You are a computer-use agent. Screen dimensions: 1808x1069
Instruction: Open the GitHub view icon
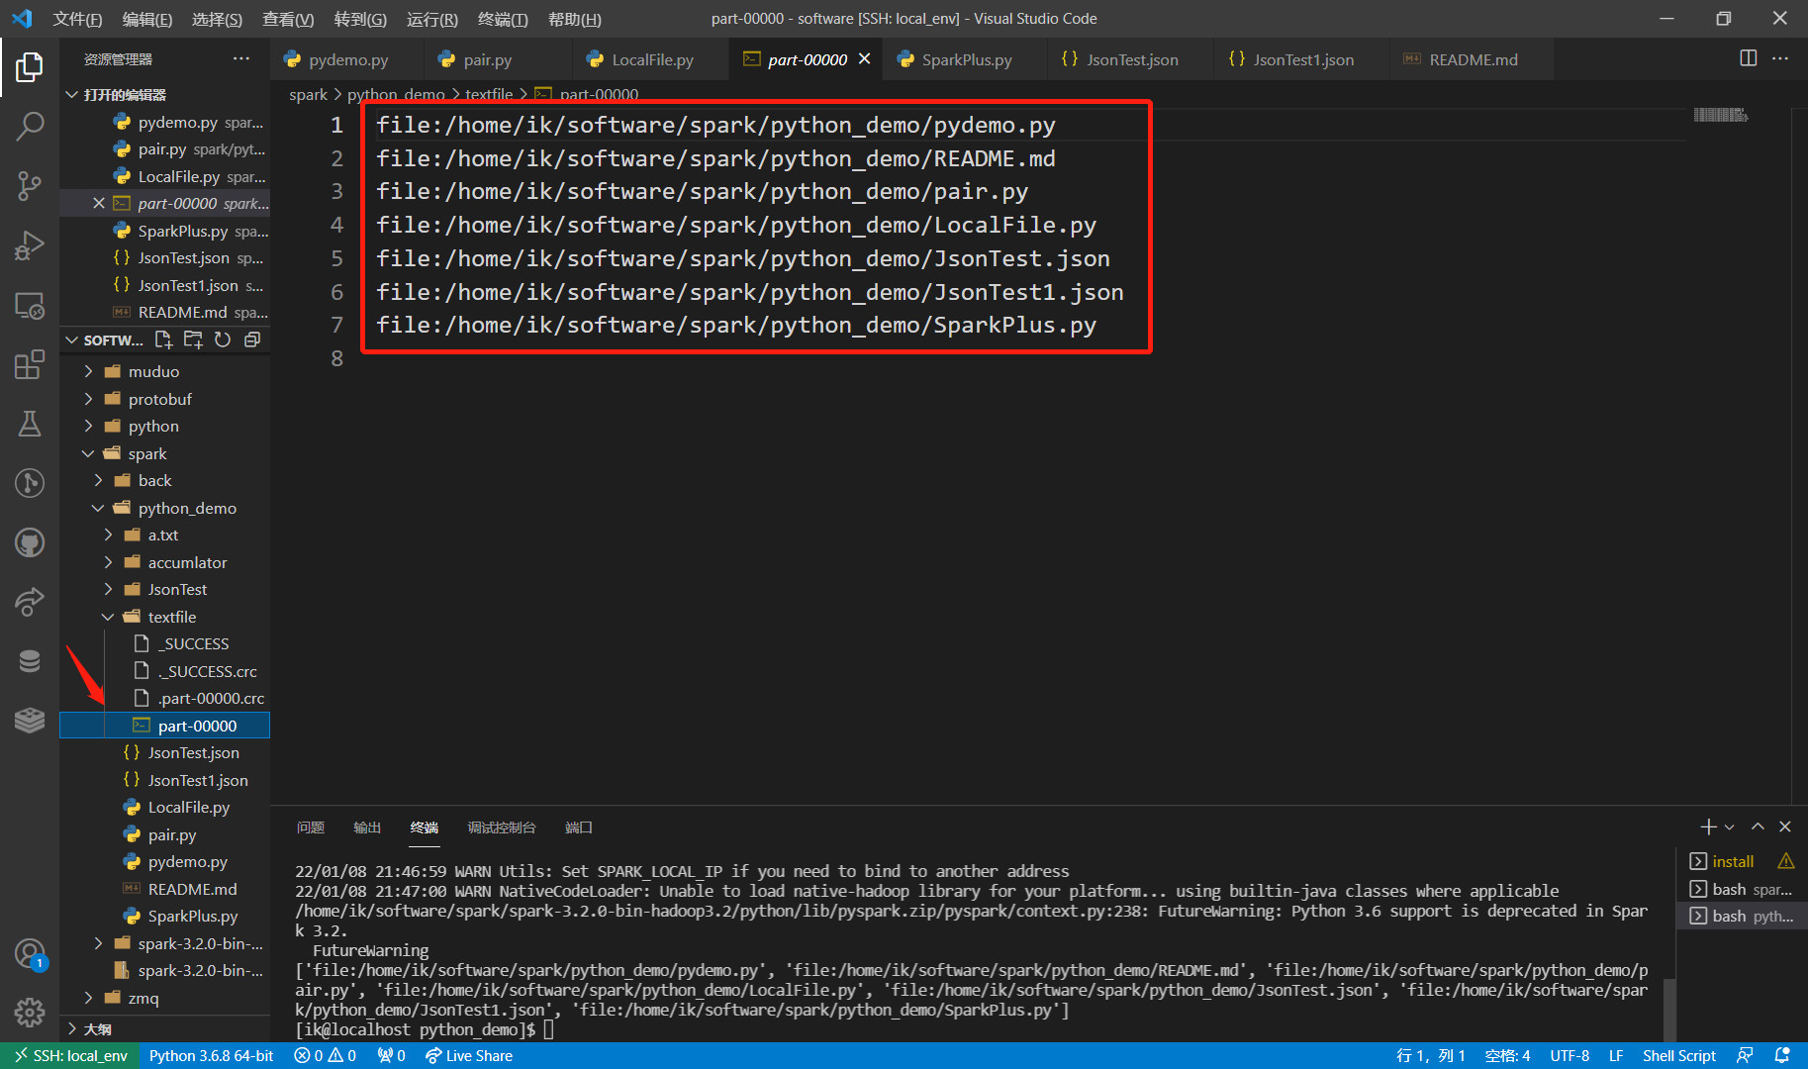[30, 542]
